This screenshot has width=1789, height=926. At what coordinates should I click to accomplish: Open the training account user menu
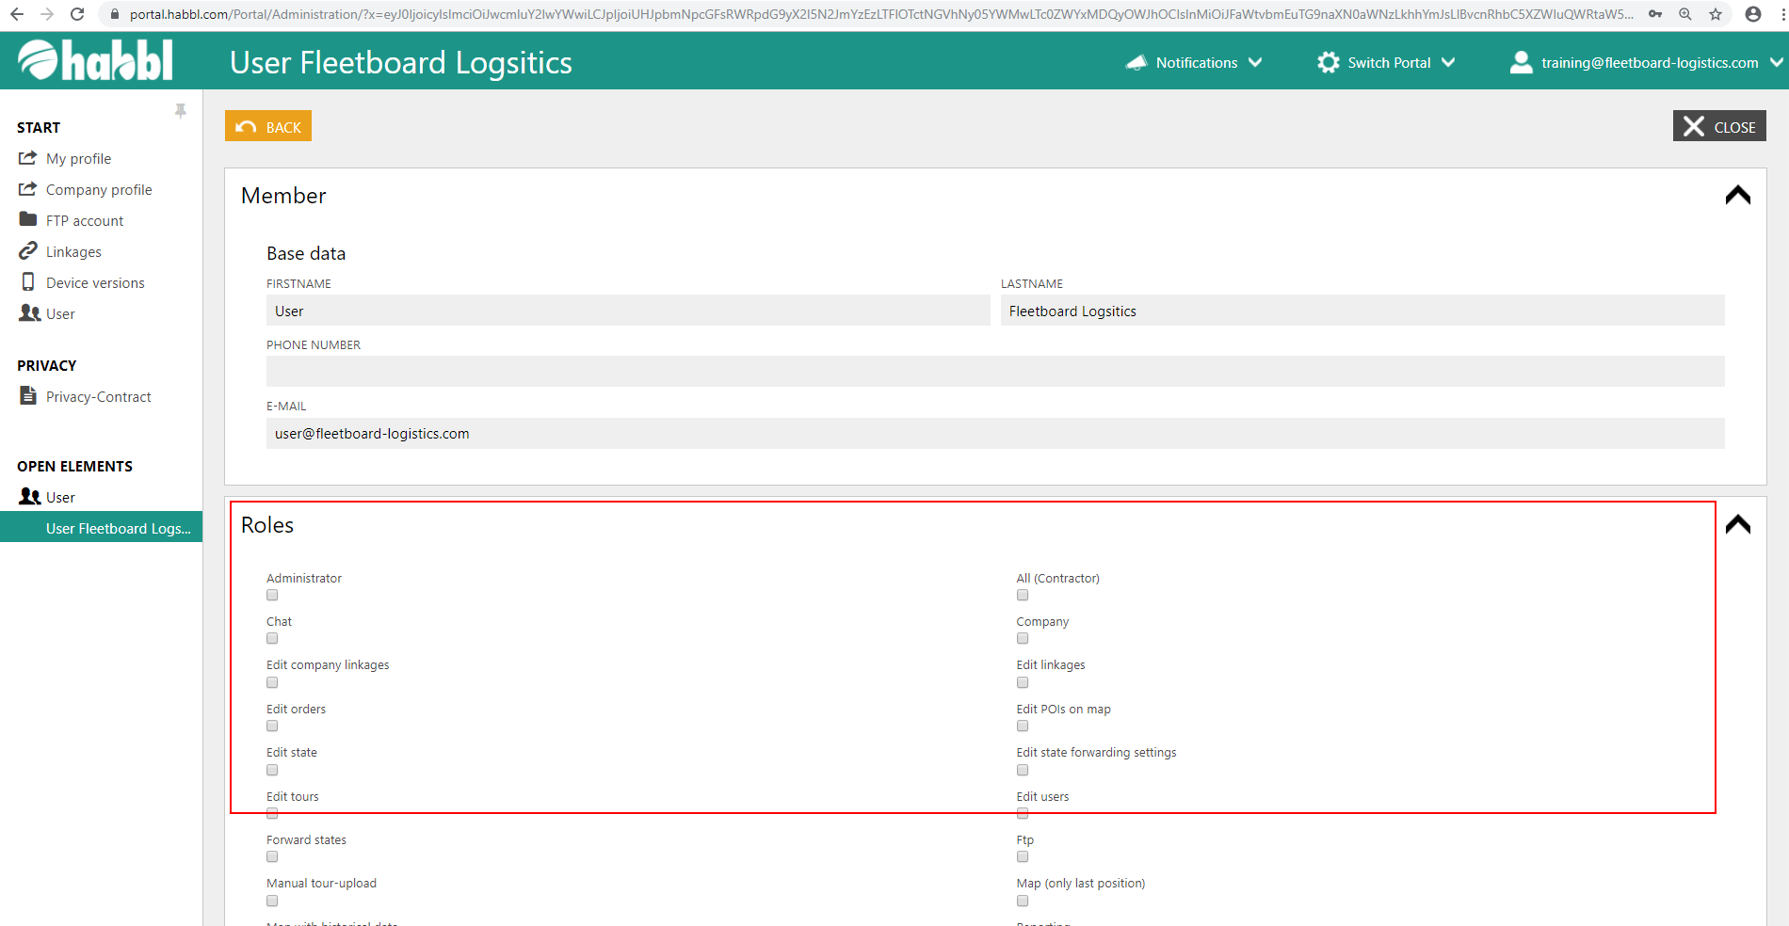click(x=1646, y=63)
